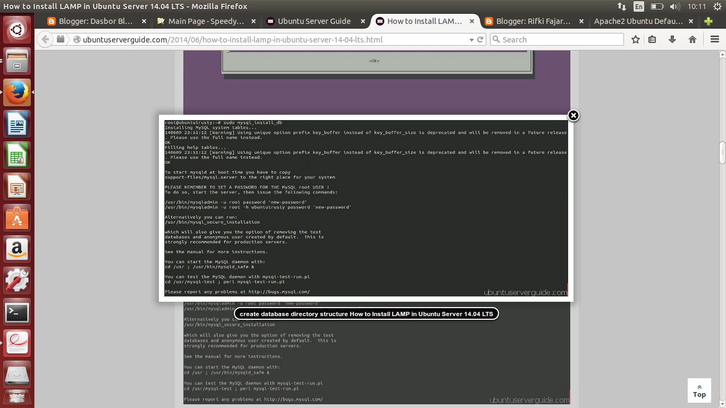
Task: Open new tab plus button
Action: (708, 21)
